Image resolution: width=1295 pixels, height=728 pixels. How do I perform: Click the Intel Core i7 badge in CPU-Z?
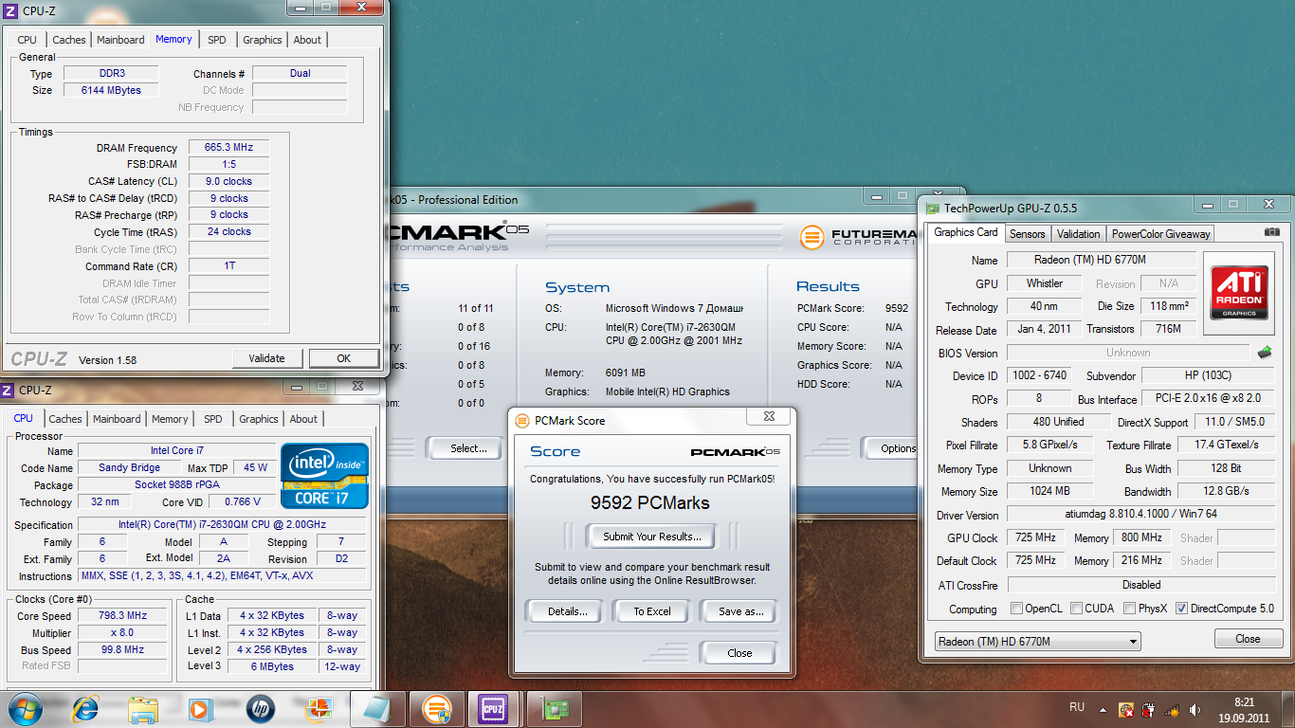pyautogui.click(x=325, y=476)
